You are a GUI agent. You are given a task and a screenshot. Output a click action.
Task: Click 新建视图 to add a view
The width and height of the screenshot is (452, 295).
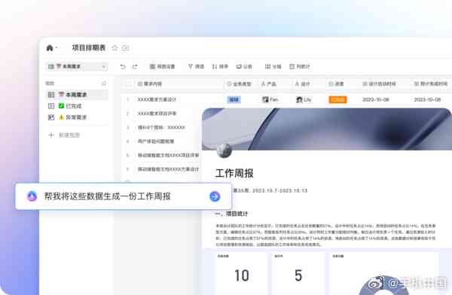[x=64, y=135]
